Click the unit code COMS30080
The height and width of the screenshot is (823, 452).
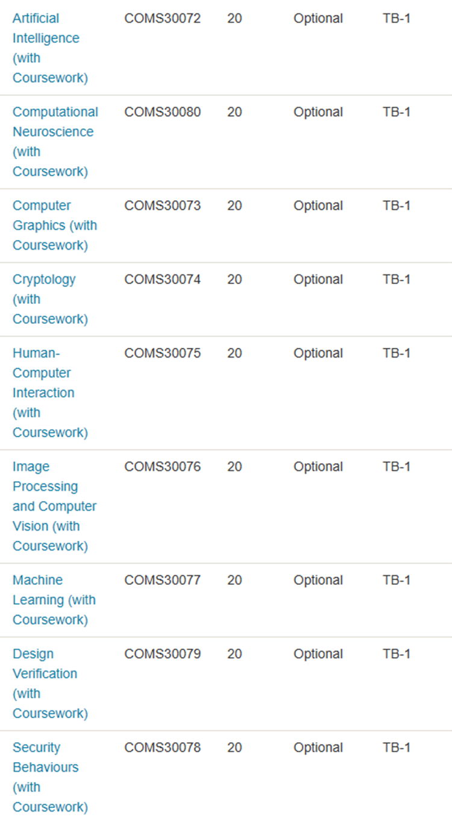(163, 112)
